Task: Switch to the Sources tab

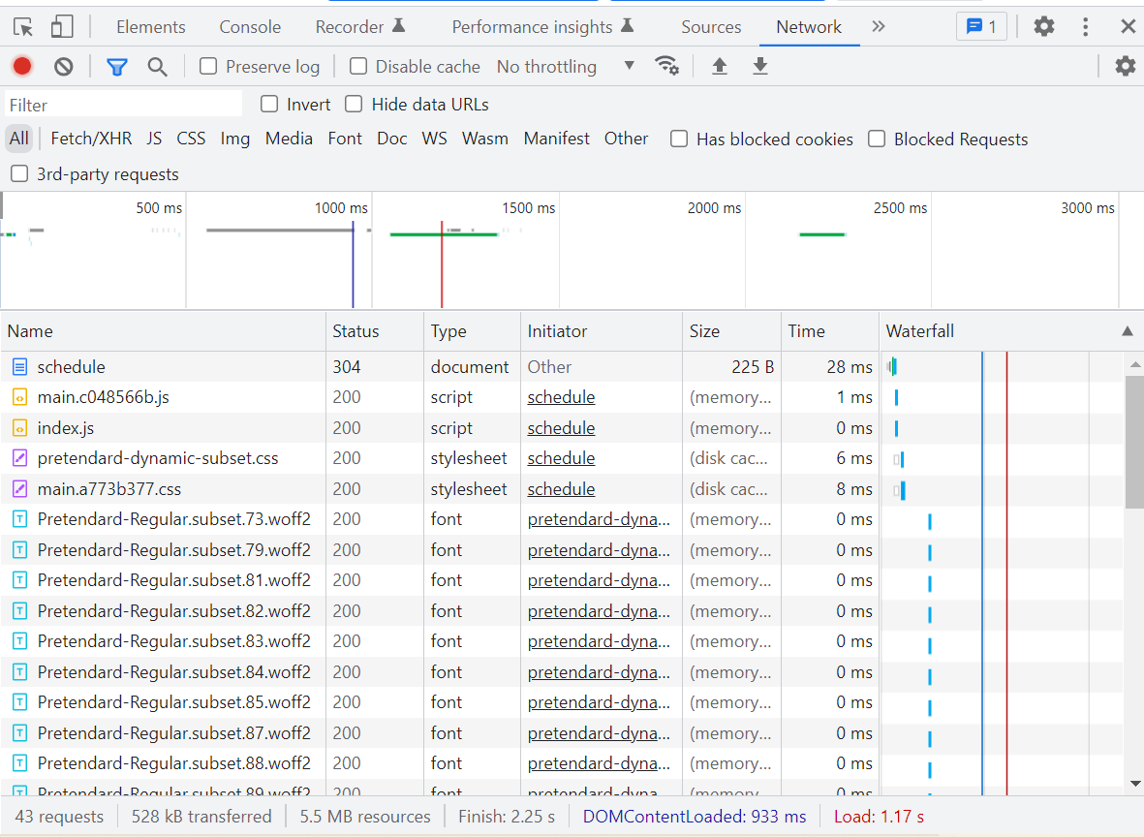Action: point(711,27)
